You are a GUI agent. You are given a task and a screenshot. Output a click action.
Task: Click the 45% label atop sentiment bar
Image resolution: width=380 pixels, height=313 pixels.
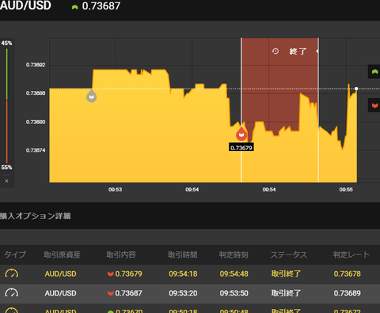click(x=6, y=43)
